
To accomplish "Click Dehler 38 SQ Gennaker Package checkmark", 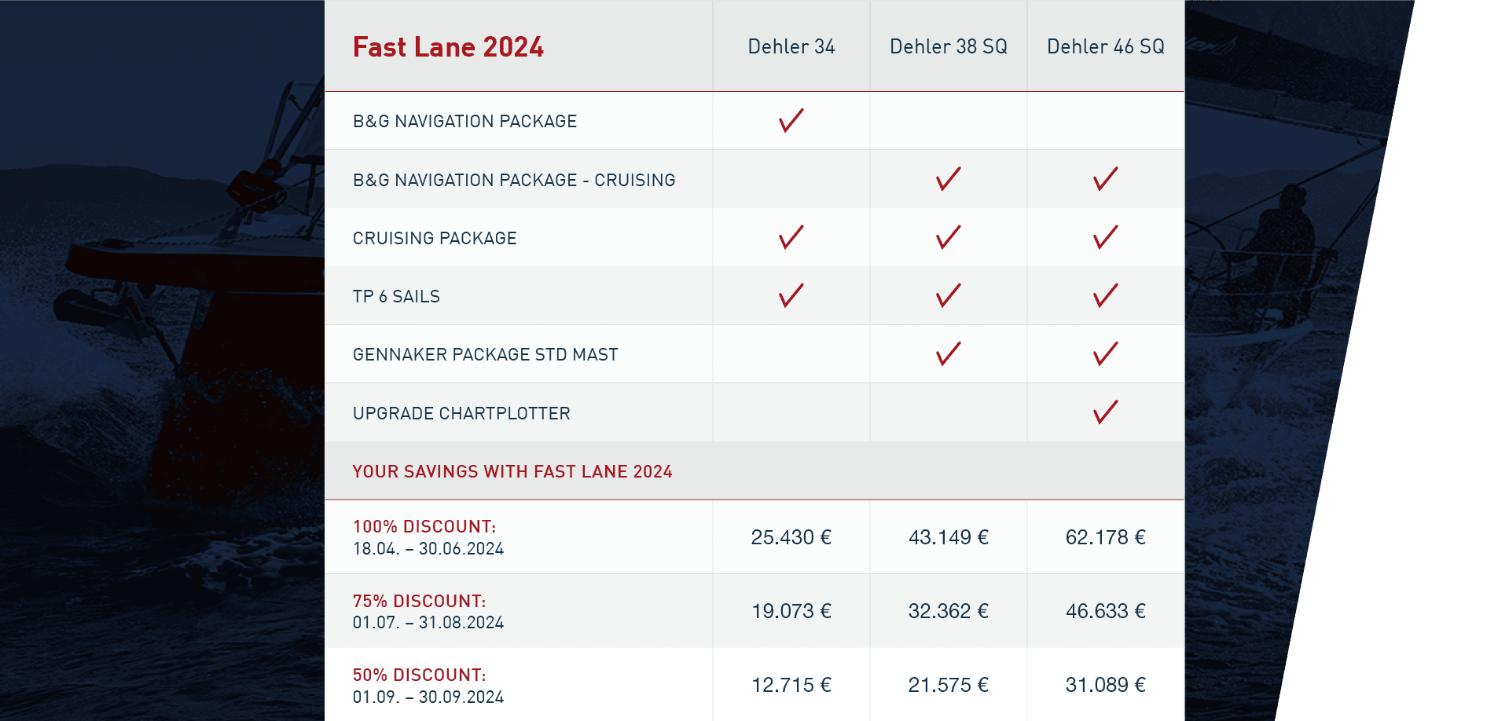I will [948, 354].
